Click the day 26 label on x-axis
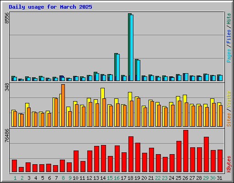234x183 pixels. (x=185, y=178)
